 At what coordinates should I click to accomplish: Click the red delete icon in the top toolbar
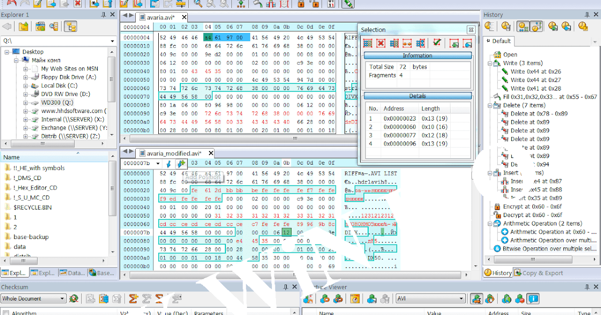(x=77, y=4)
